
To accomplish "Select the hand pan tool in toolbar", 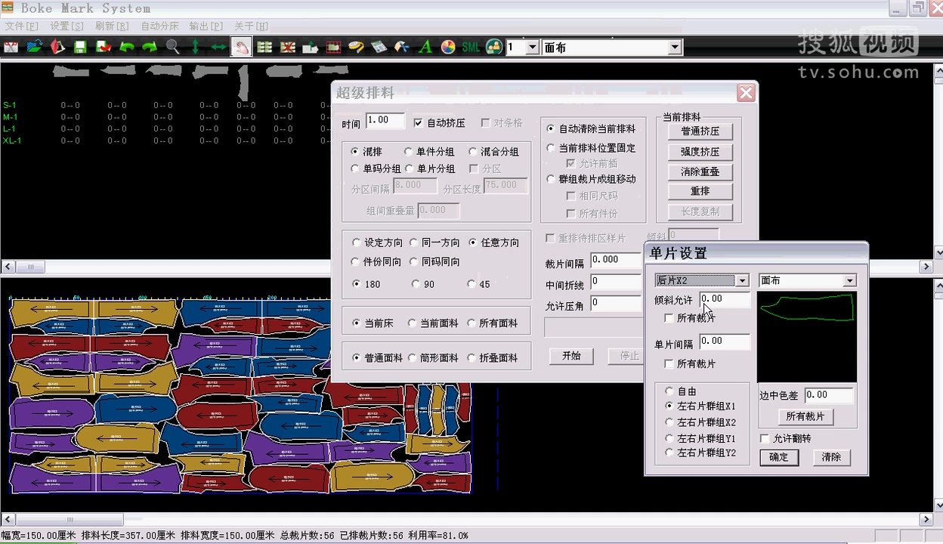I will (241, 47).
